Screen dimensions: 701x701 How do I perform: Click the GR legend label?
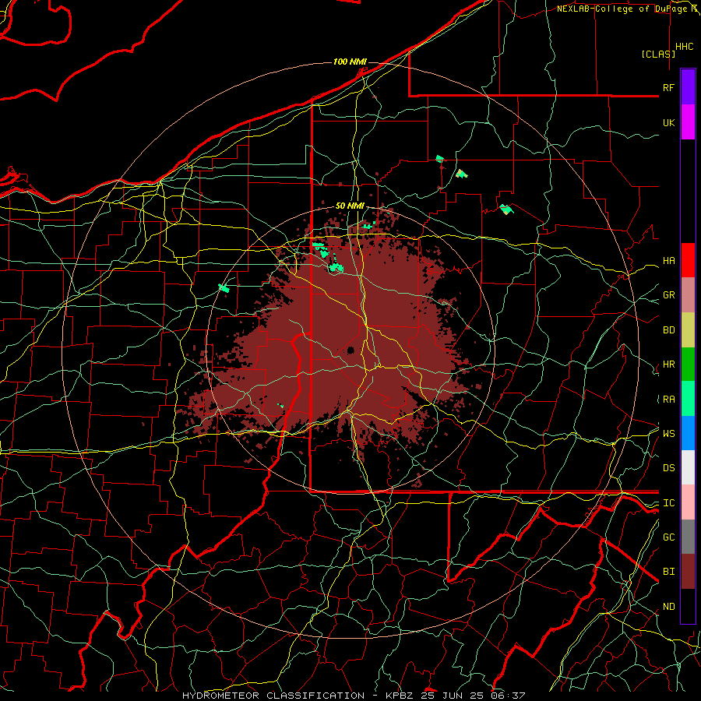[x=668, y=295]
